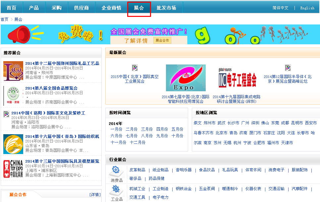The image size is (320, 202).
Task: Open 详情 in the 展会合作 panel
Action: 96,194
